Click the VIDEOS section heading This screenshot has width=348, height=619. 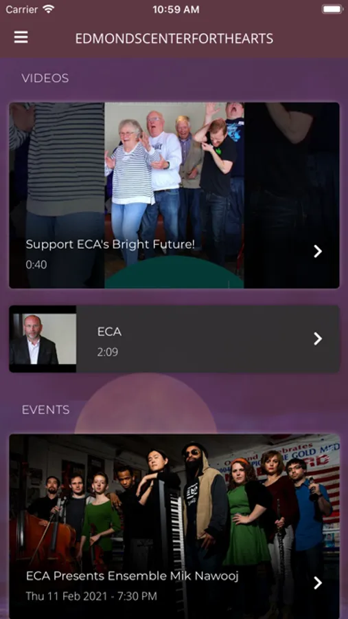coord(45,78)
